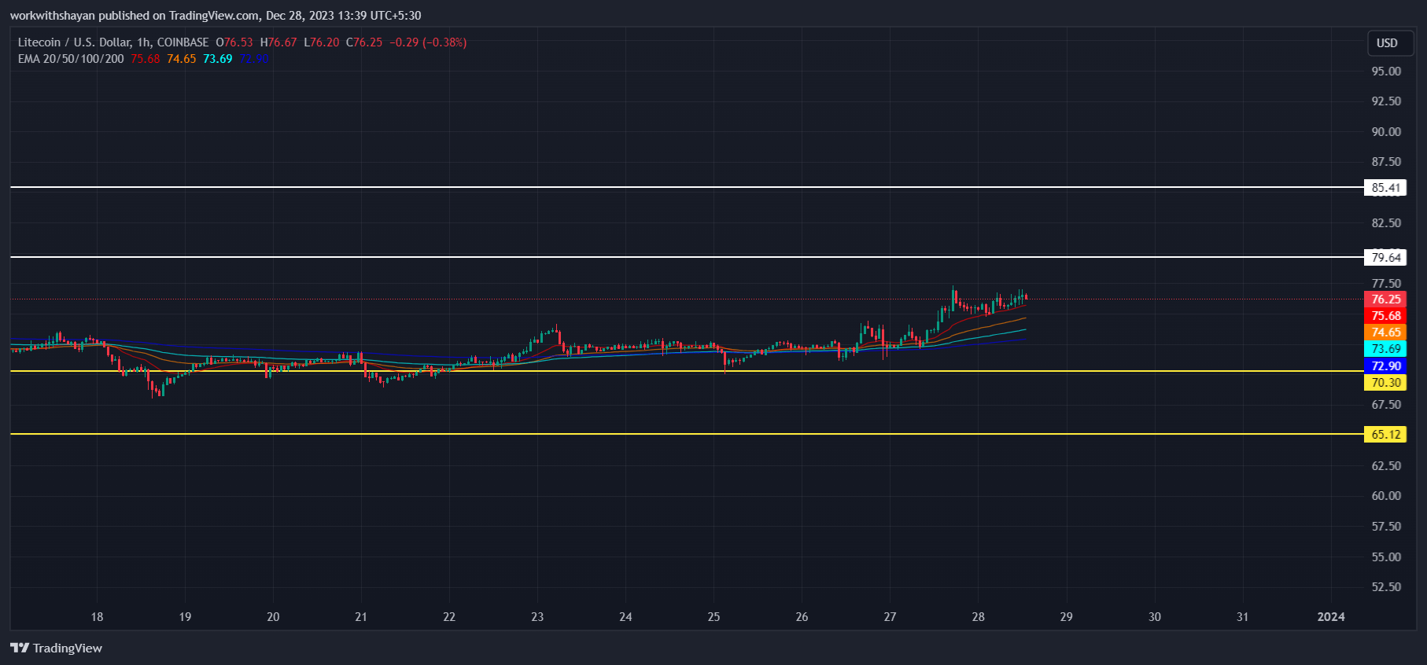Click the red 75.68 EMA tag on axis
The image size is (1427, 665).
1385,316
